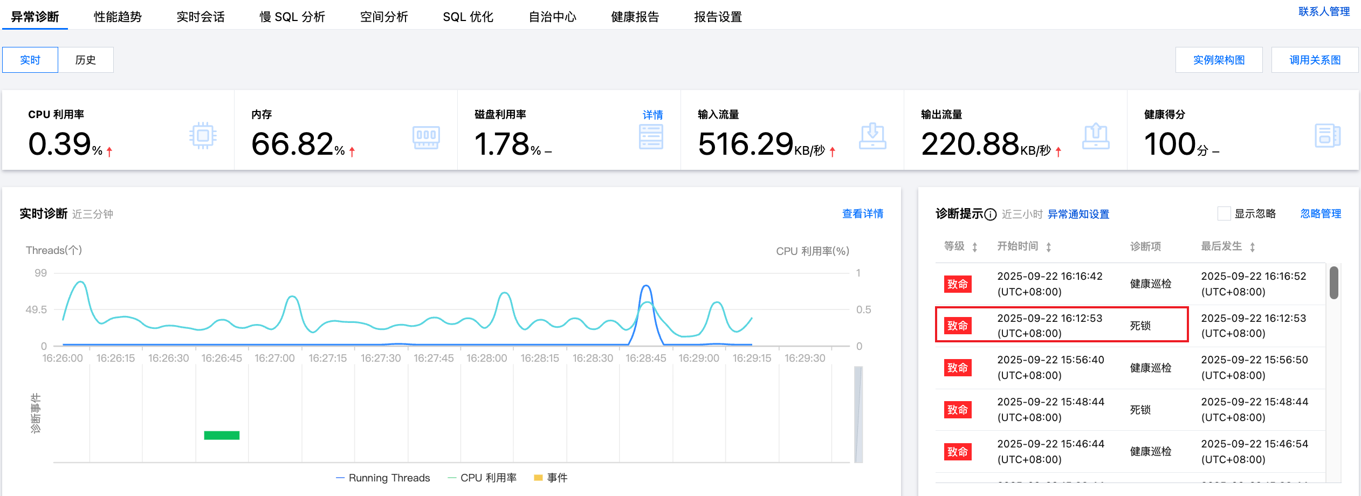This screenshot has width=1361, height=496.
Task: Sort by 最后发生 column
Action: (1252, 247)
